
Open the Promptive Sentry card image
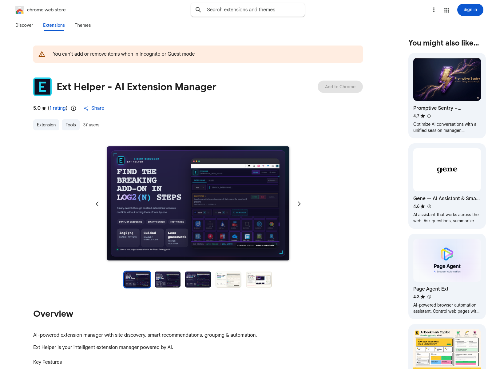(447, 79)
